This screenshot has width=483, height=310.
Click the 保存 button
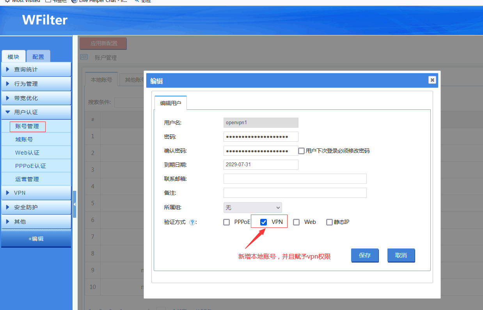click(x=365, y=255)
